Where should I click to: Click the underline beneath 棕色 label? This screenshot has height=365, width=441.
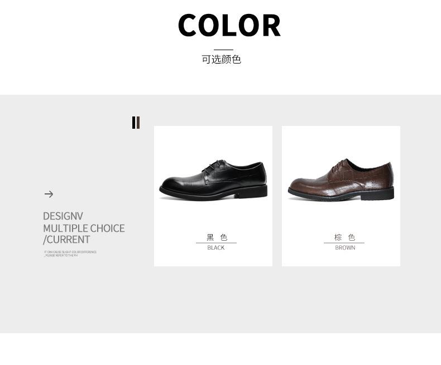tap(344, 243)
